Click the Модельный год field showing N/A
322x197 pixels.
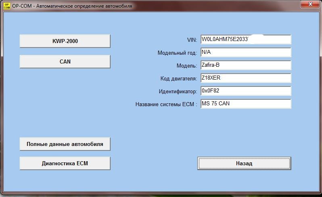[246, 52]
